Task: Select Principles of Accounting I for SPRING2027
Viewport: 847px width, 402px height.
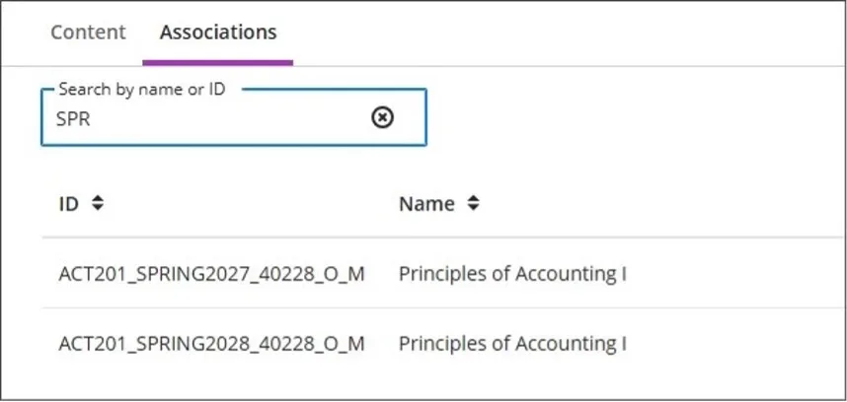Action: tap(512, 274)
